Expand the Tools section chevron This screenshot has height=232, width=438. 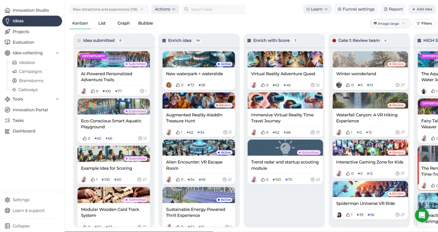click(57, 99)
